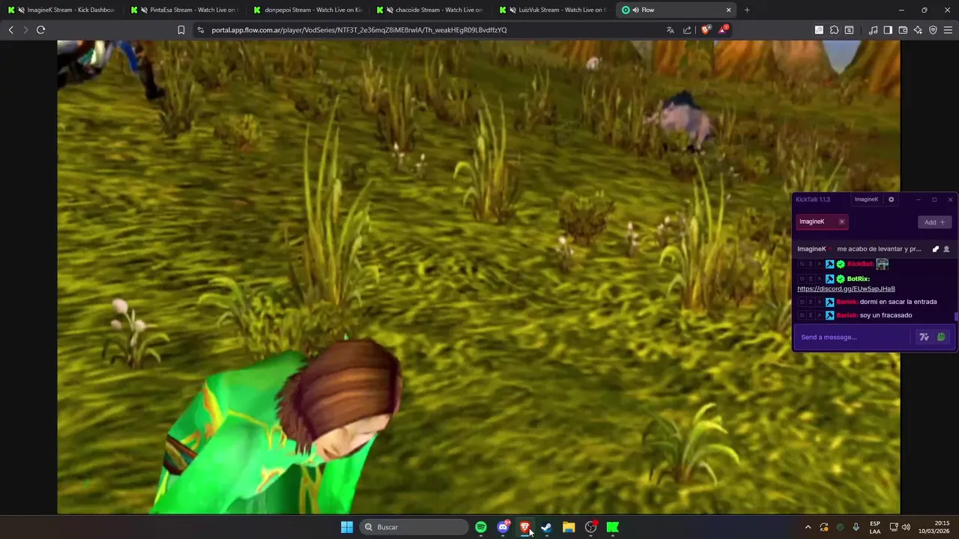The height and width of the screenshot is (539, 959).
Task: Open Discord from the taskbar
Action: pyautogui.click(x=503, y=527)
